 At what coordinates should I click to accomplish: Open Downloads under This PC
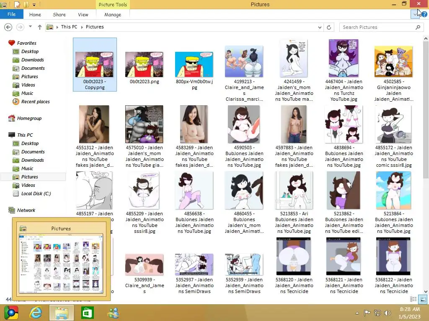click(33, 160)
